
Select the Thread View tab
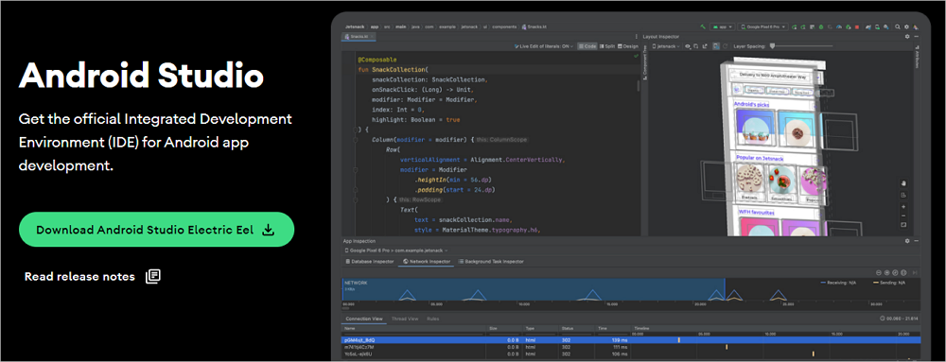click(405, 319)
